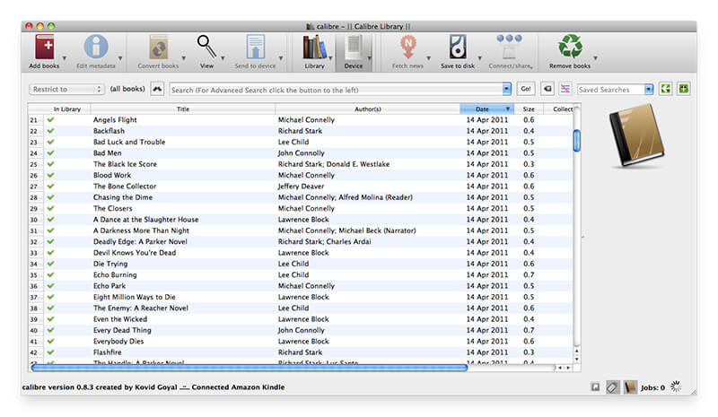718x417 pixels.
Task: Click the Jobs spinner icon
Action: pyautogui.click(x=676, y=387)
